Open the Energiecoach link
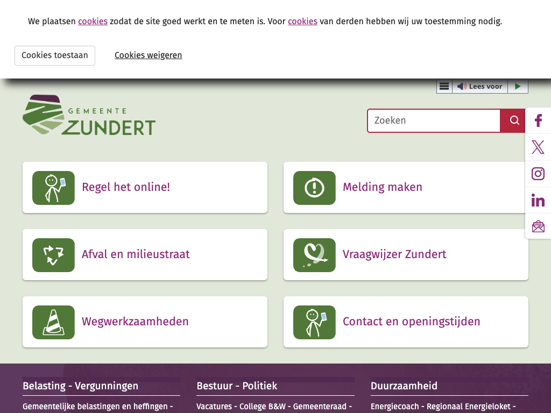The width and height of the screenshot is (551, 413). pyautogui.click(x=394, y=407)
